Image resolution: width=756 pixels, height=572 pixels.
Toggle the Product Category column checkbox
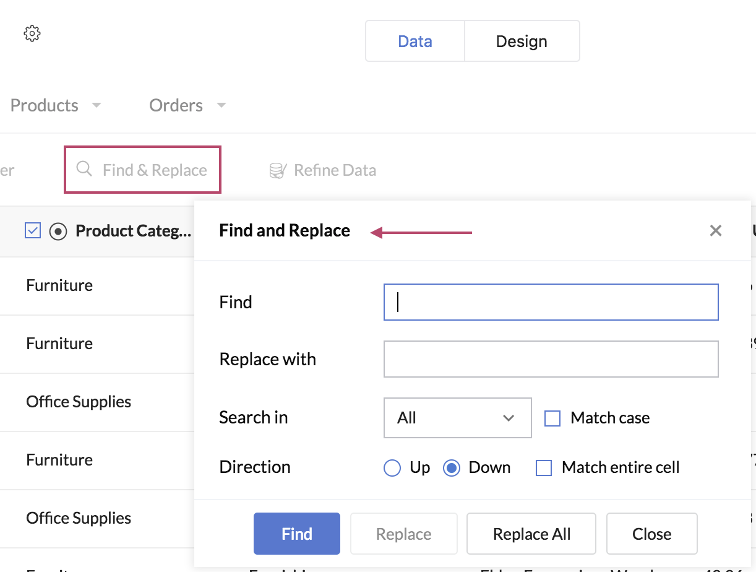pos(33,231)
